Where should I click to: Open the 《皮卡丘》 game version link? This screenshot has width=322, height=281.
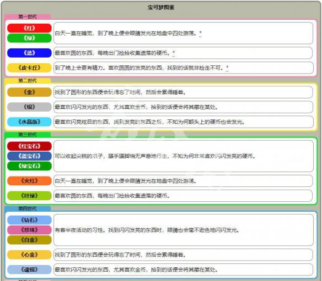click(x=29, y=68)
